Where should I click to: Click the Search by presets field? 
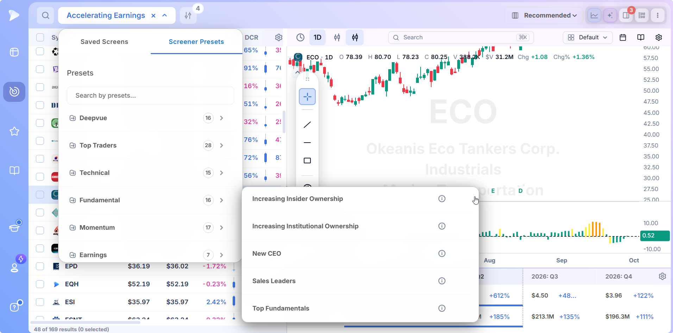click(x=150, y=96)
